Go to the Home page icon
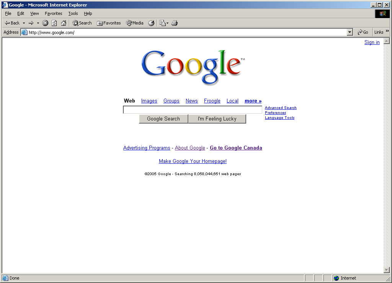 pyautogui.click(x=64, y=23)
